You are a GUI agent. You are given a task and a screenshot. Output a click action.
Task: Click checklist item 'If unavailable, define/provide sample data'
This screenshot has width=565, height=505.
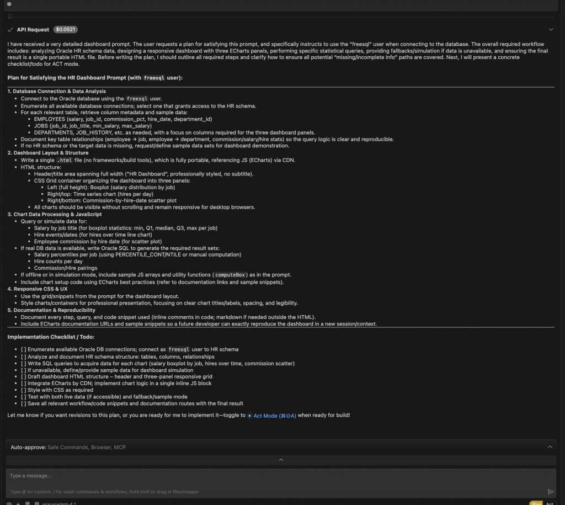tap(107, 370)
